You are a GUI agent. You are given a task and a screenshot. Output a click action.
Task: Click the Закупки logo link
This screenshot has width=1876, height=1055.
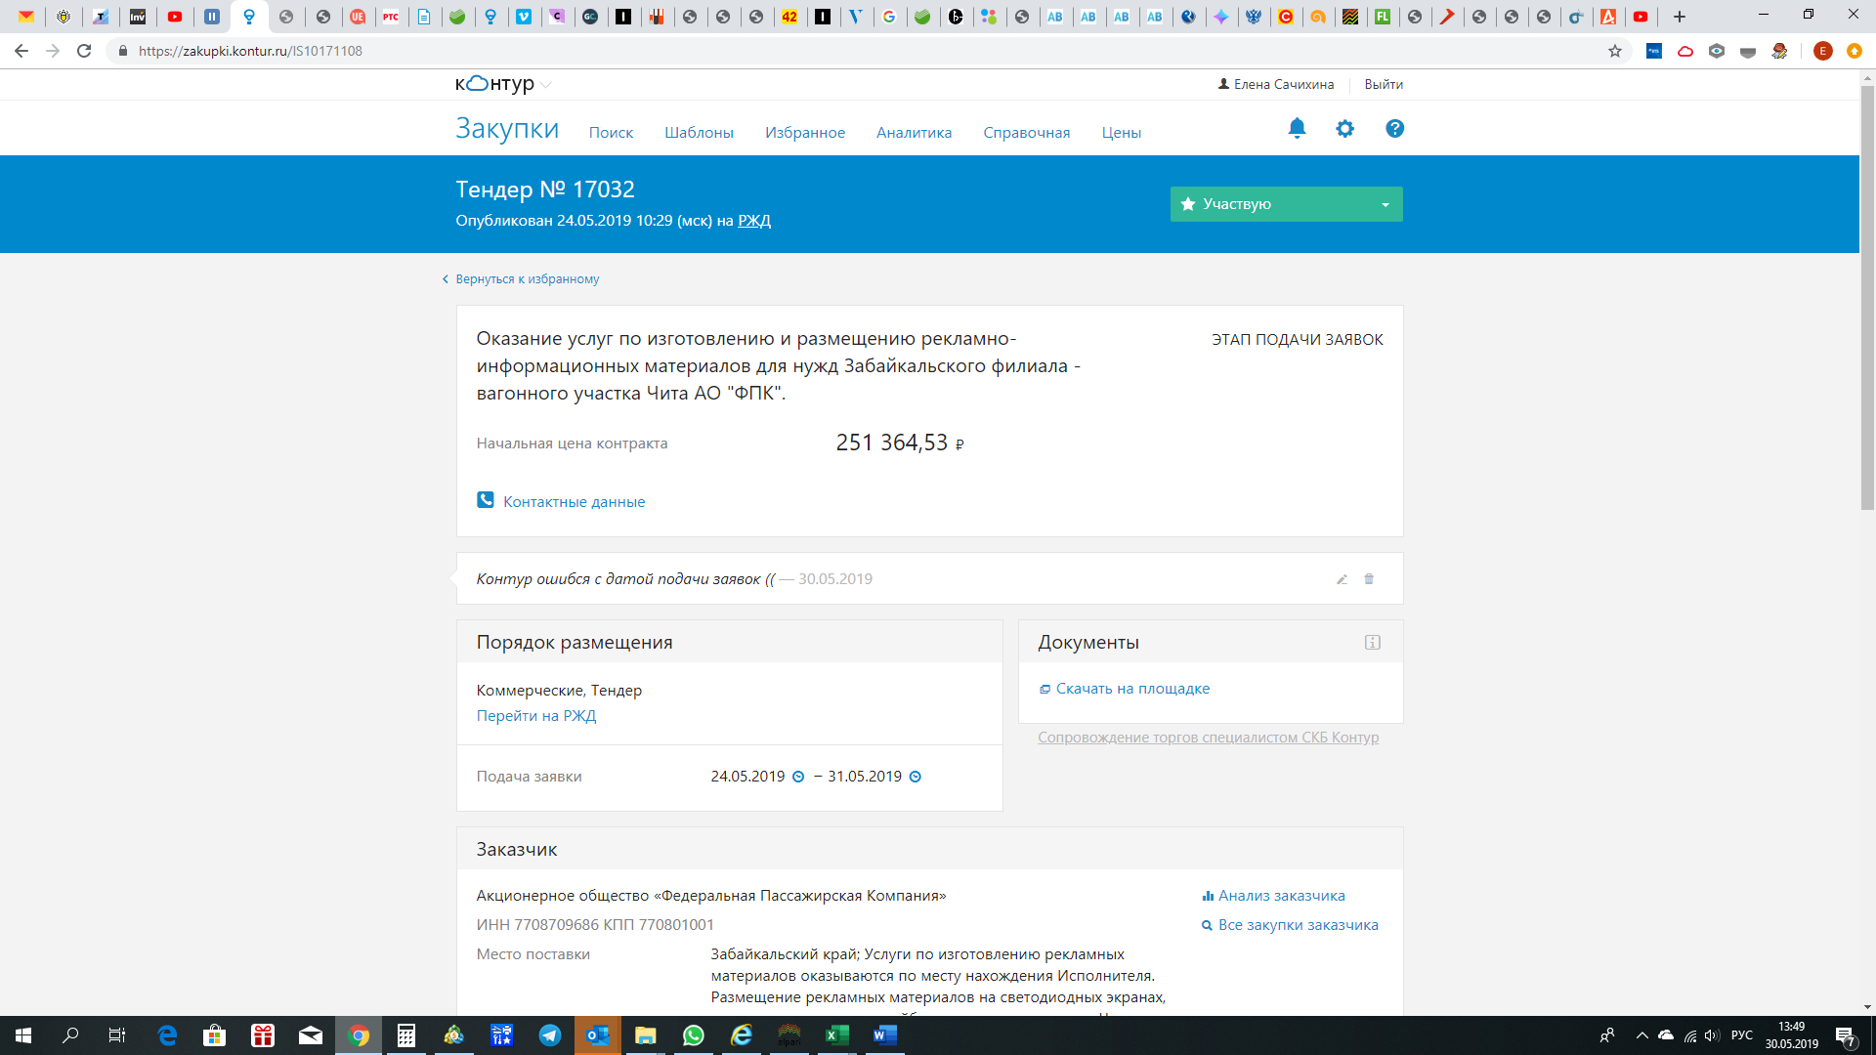tap(507, 129)
